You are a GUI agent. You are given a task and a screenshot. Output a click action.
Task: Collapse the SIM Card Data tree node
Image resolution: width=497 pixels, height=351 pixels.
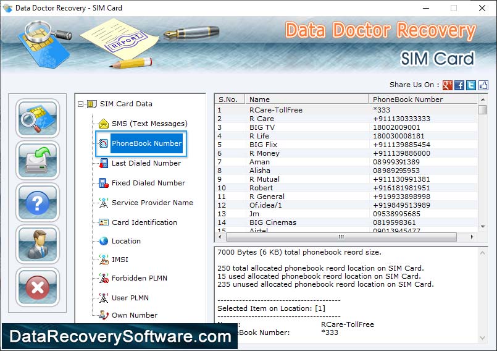(x=80, y=104)
